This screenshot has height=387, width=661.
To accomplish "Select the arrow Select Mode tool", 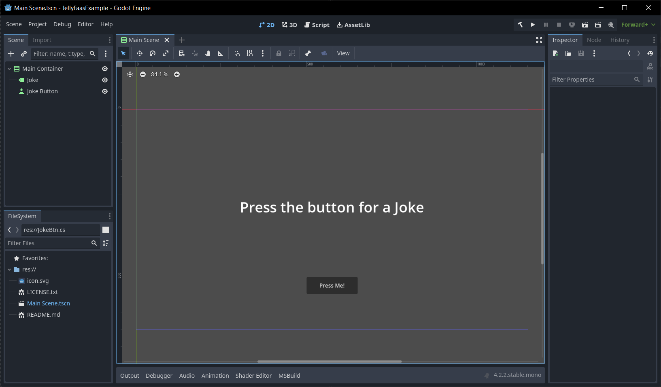I will pyautogui.click(x=123, y=53).
